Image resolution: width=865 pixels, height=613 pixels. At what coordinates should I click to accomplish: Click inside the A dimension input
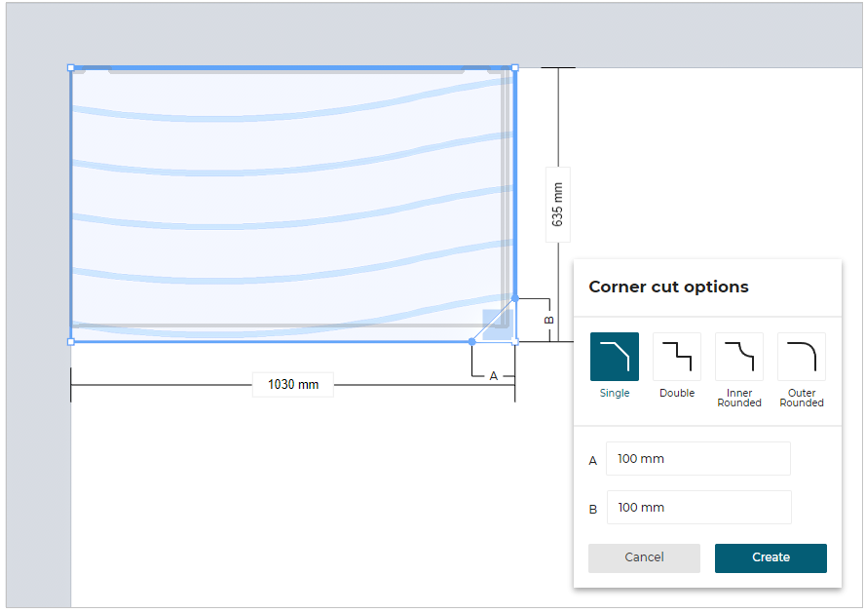pyautogui.click(x=697, y=458)
